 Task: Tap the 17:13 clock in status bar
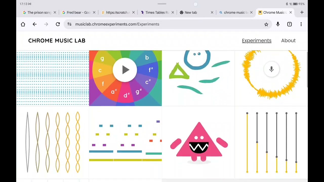[23, 4]
